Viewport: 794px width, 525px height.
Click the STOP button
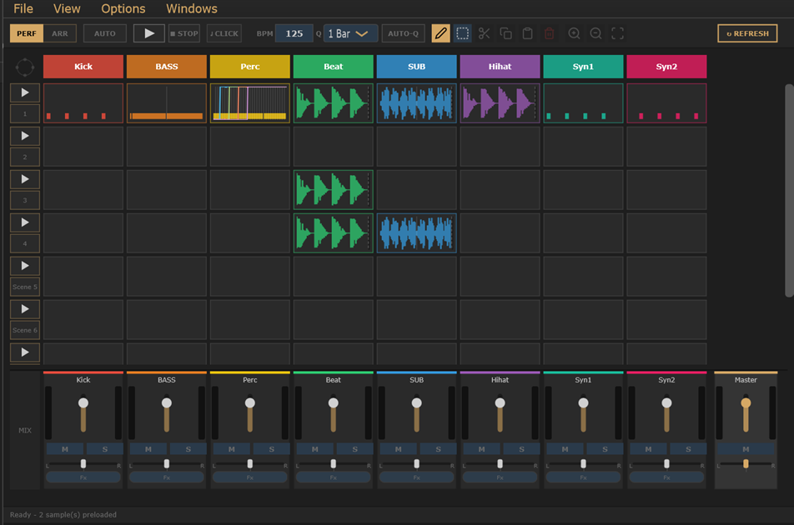coord(184,33)
